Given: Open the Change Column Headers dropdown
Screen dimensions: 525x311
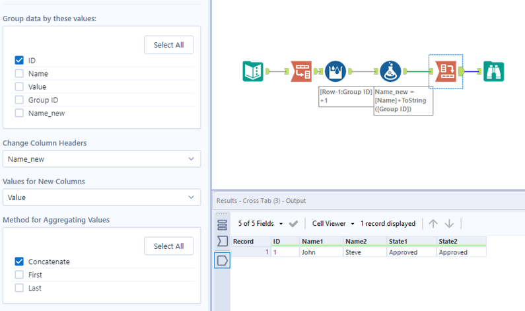Looking at the screenshot, I should click(x=102, y=159).
